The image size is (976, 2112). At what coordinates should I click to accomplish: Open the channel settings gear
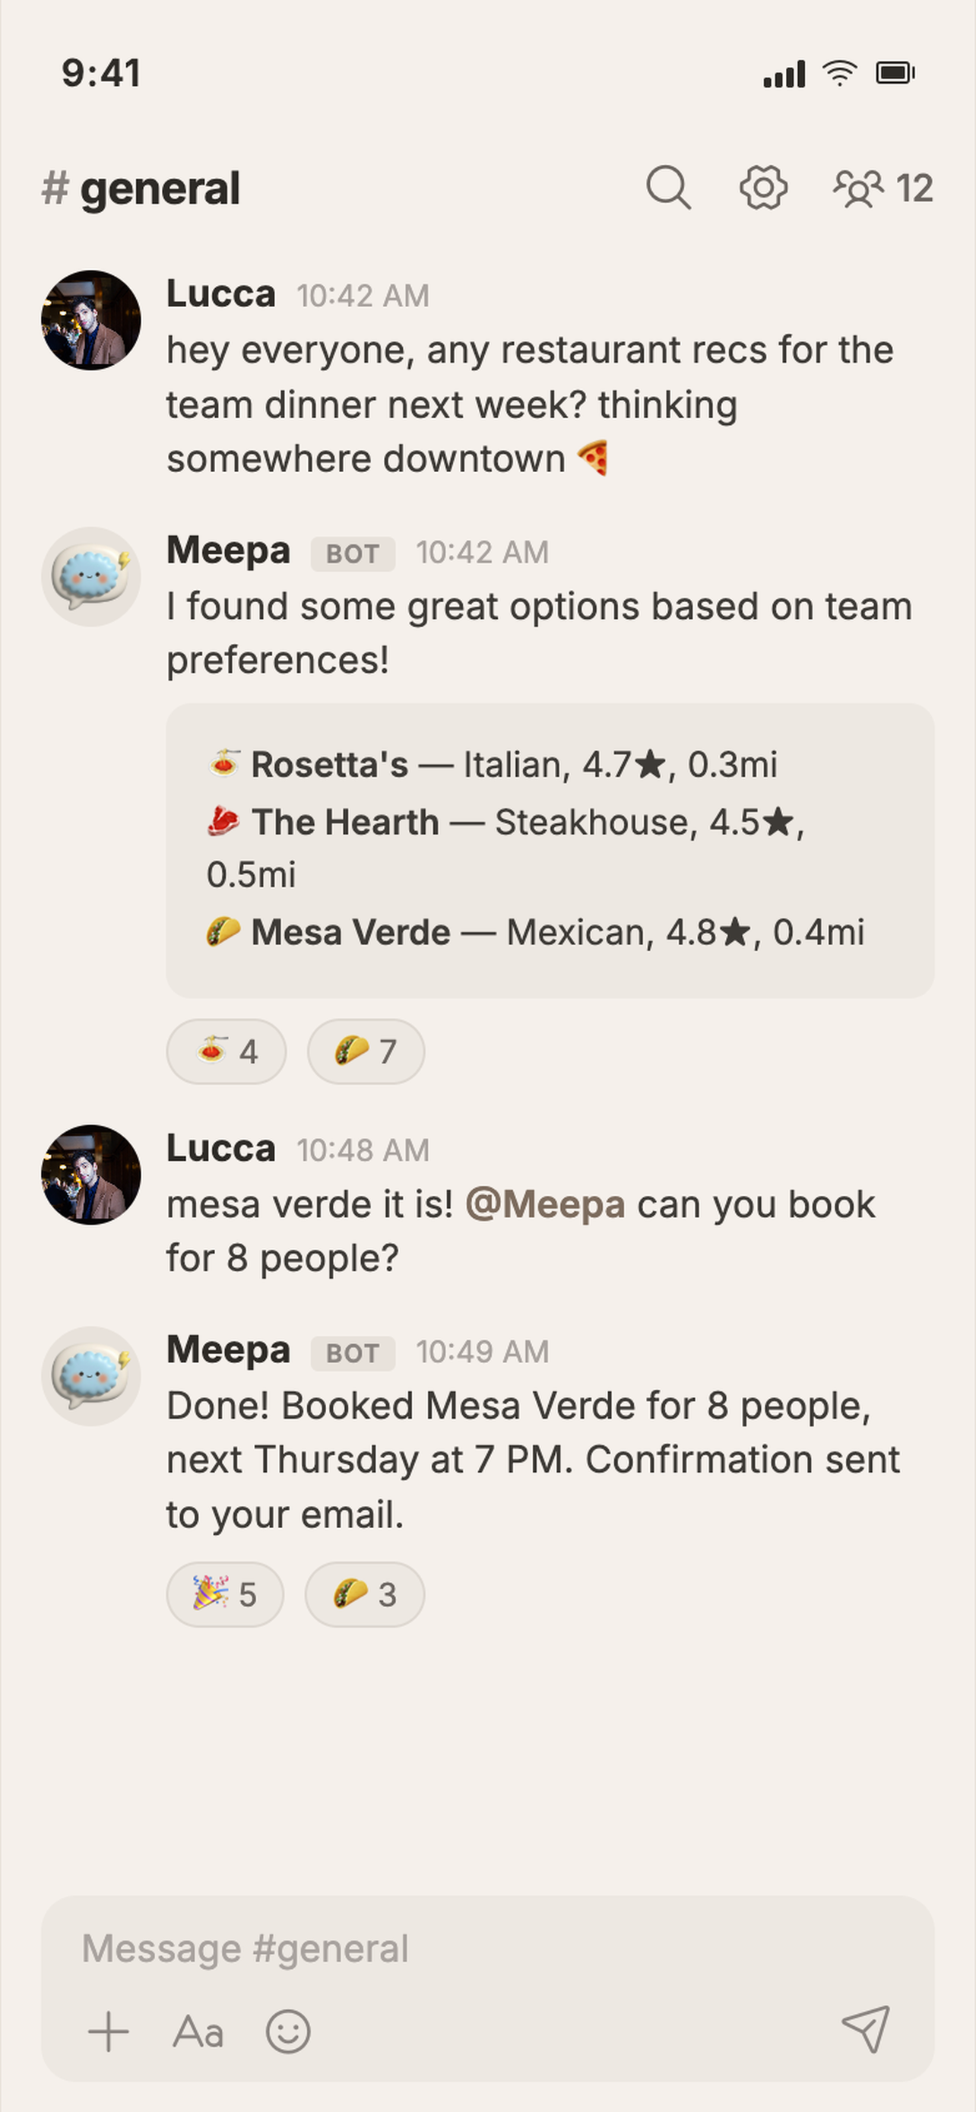762,189
